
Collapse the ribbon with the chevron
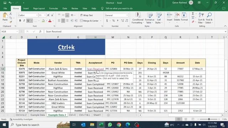[x=225, y=26]
